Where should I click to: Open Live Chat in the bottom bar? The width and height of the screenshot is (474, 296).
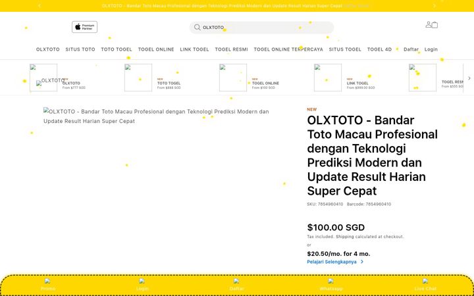(425, 285)
